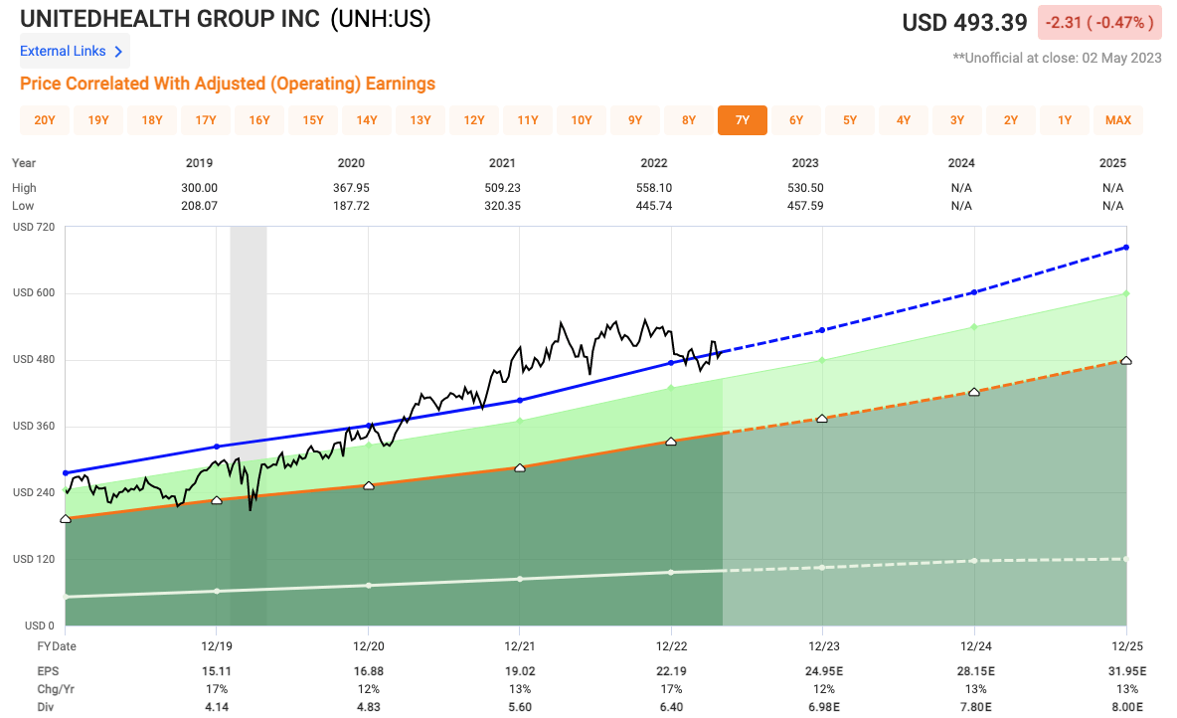This screenshot has height=718, width=1177.
Task: Select the MAX range button
Action: click(x=1118, y=120)
